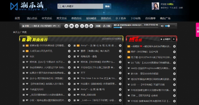
Task: Skip to the next track
Action: point(77,26)
